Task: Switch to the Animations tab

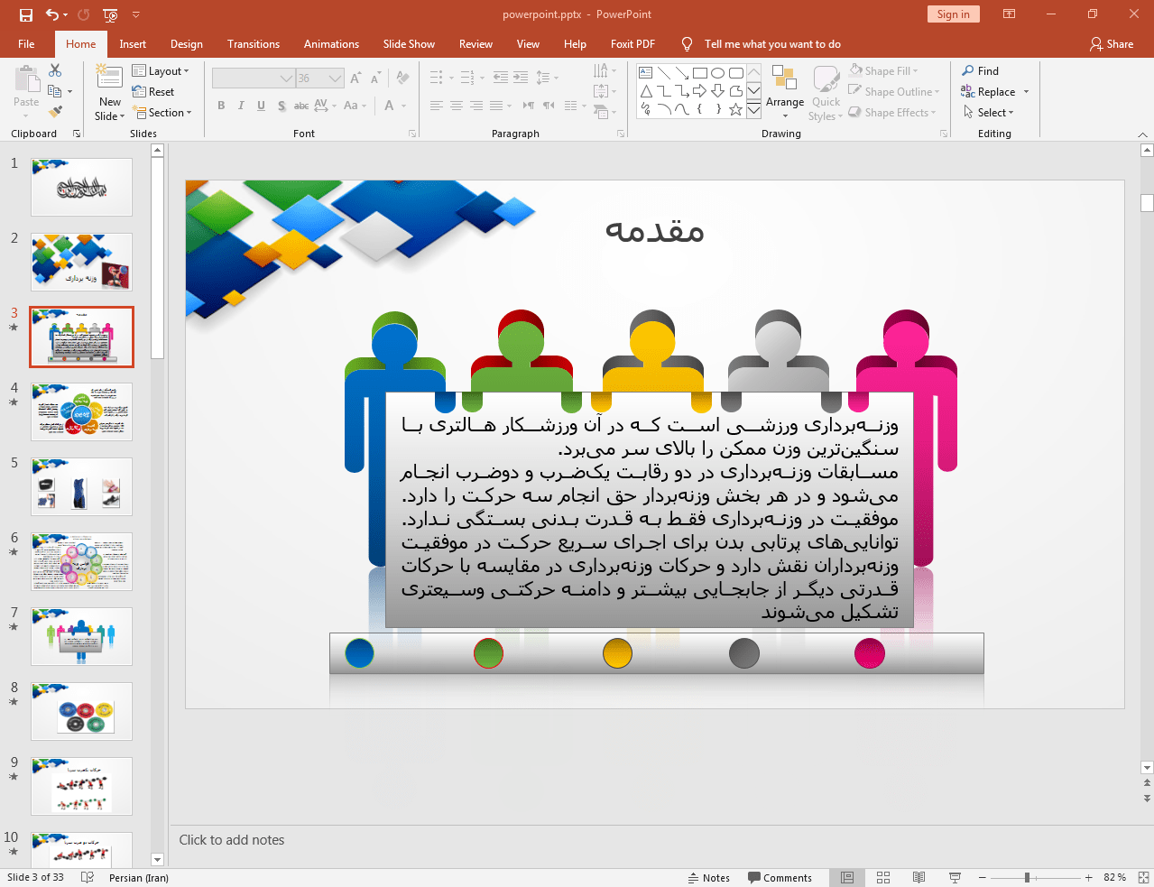Action: click(x=331, y=43)
